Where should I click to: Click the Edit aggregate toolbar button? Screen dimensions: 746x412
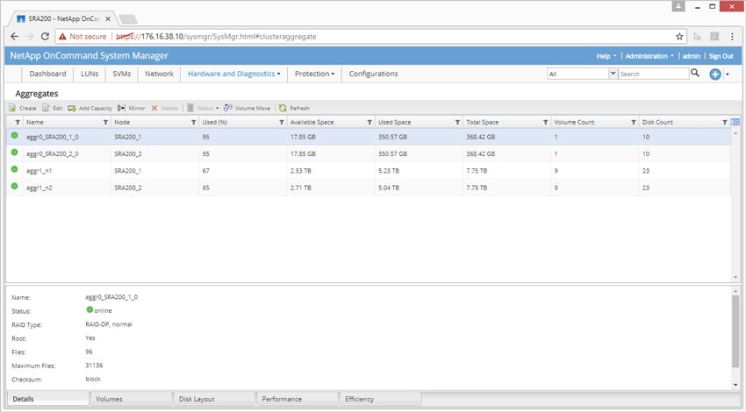pyautogui.click(x=53, y=108)
